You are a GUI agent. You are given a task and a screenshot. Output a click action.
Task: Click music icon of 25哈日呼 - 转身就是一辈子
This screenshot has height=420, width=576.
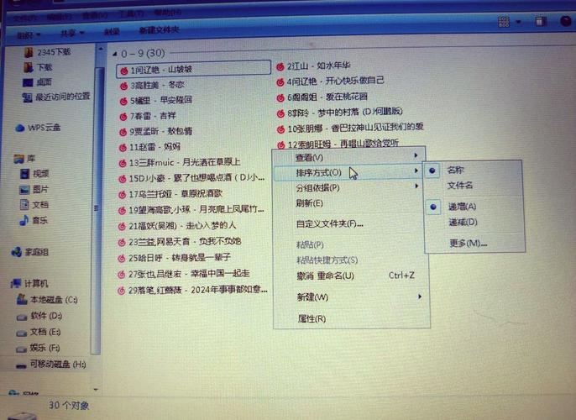[122, 259]
